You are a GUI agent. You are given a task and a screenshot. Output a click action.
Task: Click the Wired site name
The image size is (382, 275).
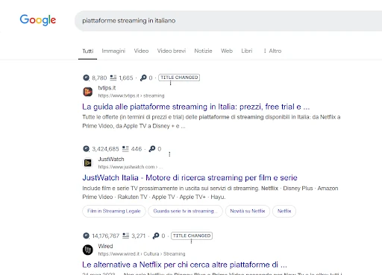[105, 246]
